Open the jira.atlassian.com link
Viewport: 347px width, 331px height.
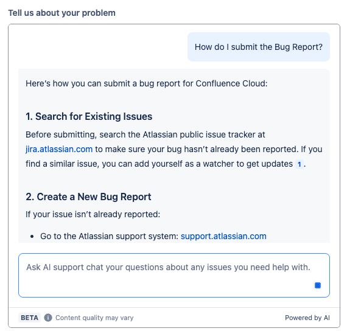[x=59, y=149]
